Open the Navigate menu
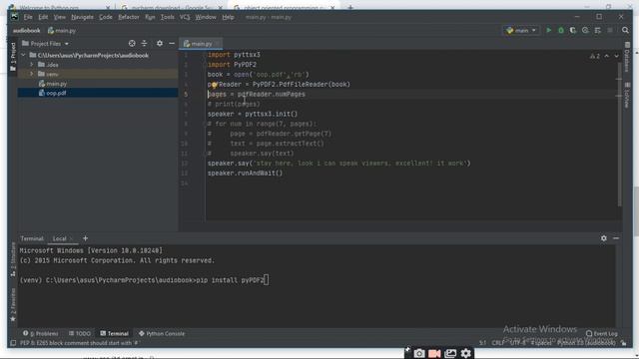639x359 pixels. [x=82, y=17]
